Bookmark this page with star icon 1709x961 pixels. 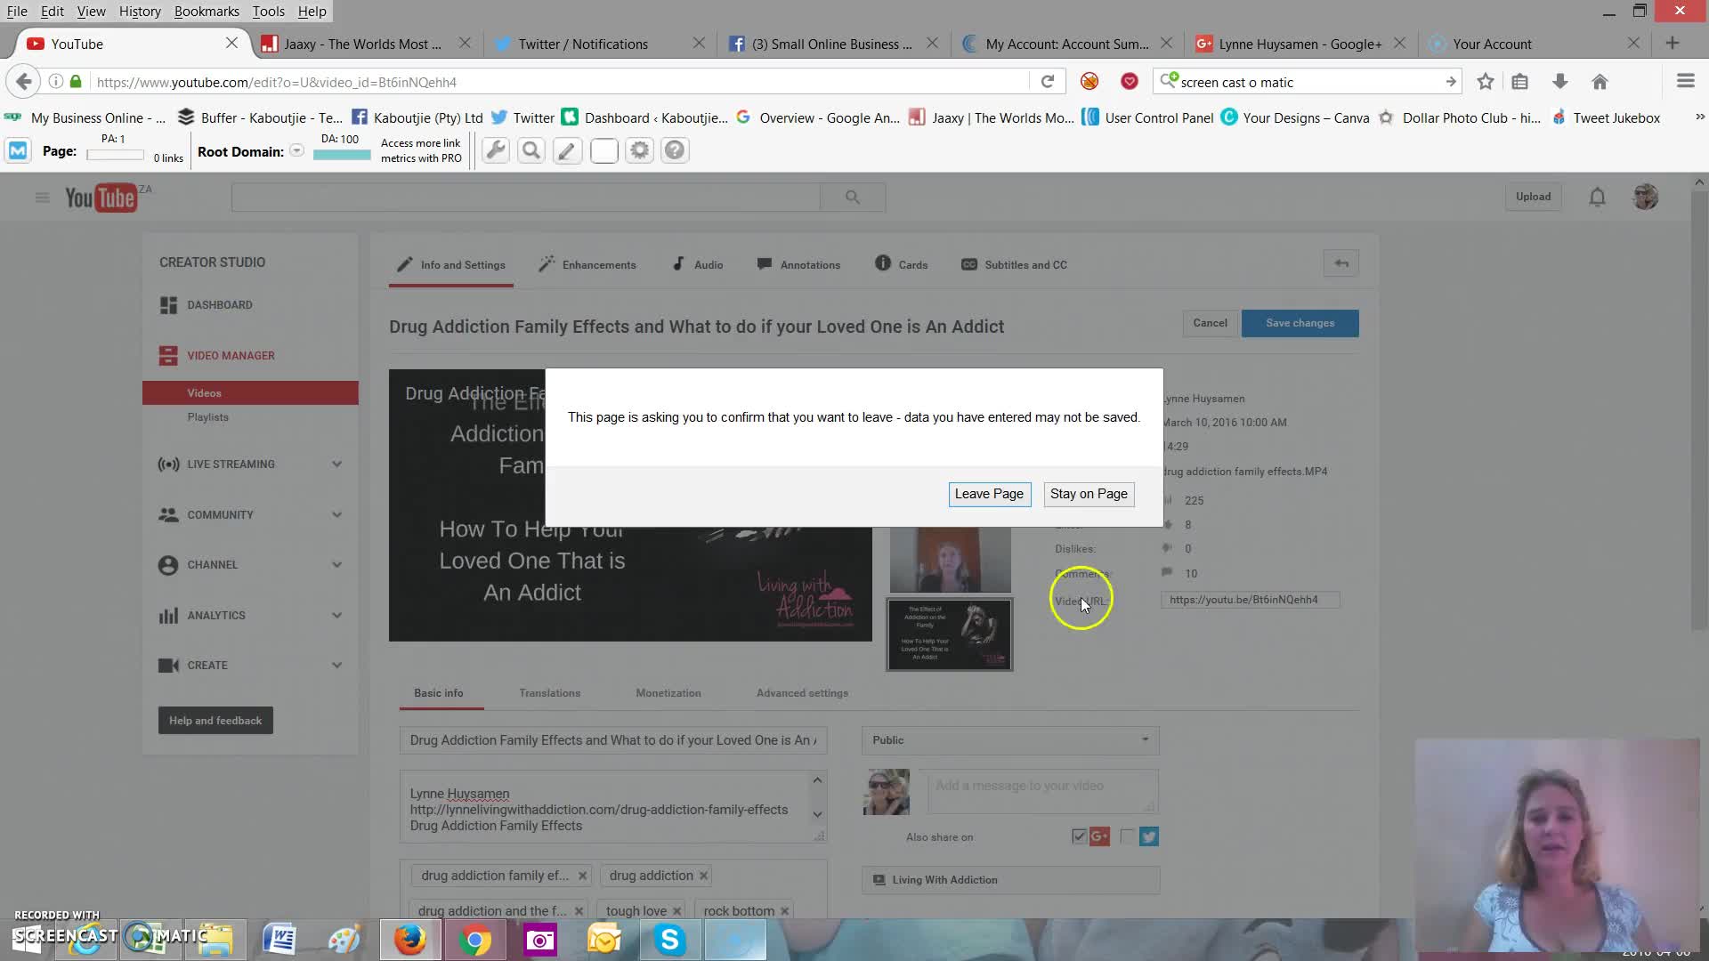click(x=1485, y=82)
